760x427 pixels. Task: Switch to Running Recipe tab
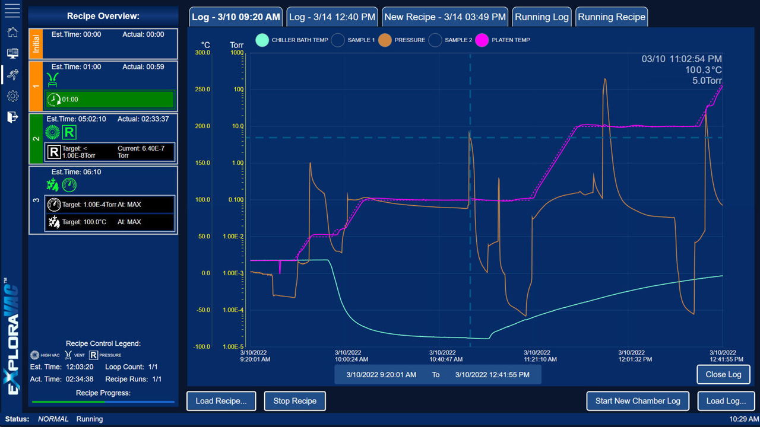coord(612,17)
